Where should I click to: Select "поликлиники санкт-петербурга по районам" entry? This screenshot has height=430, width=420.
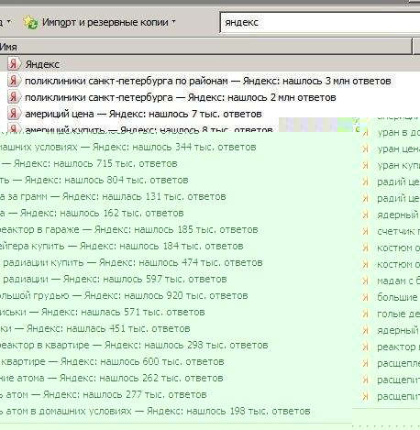208,81
